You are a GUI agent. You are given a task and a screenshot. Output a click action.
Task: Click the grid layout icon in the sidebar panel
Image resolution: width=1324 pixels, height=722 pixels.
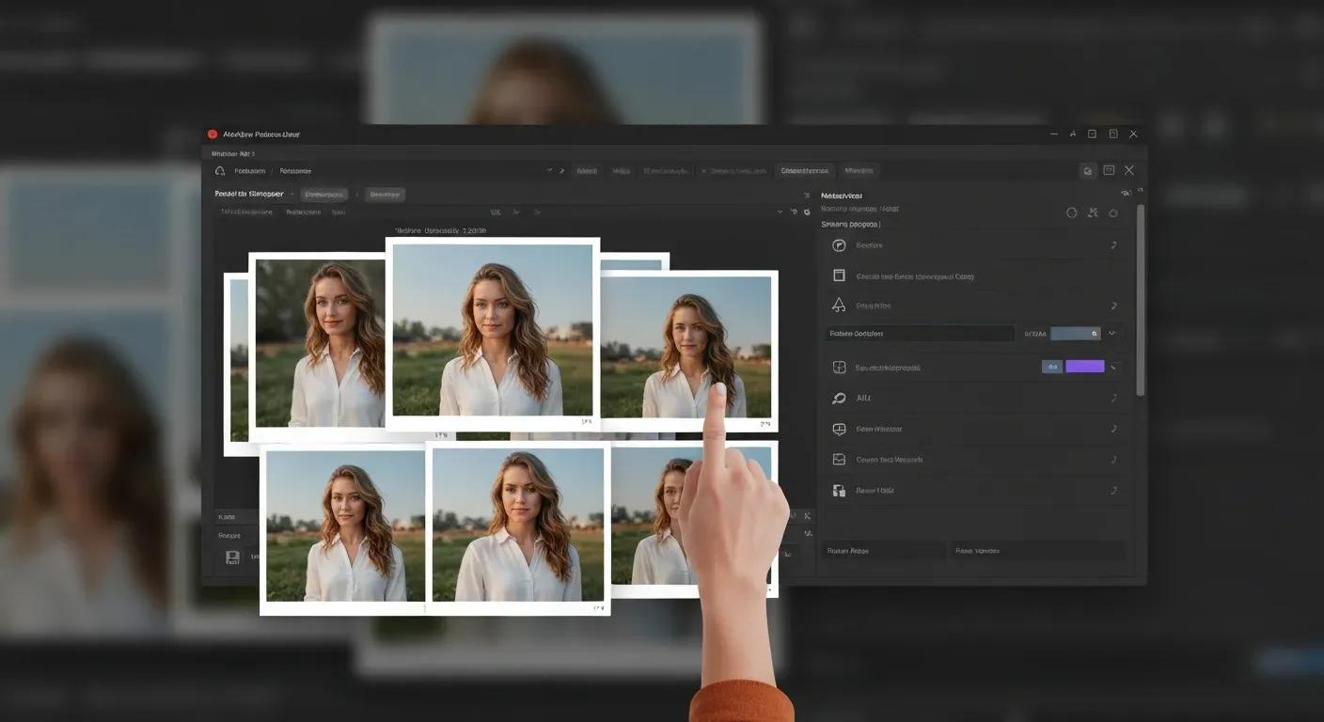[838, 367]
